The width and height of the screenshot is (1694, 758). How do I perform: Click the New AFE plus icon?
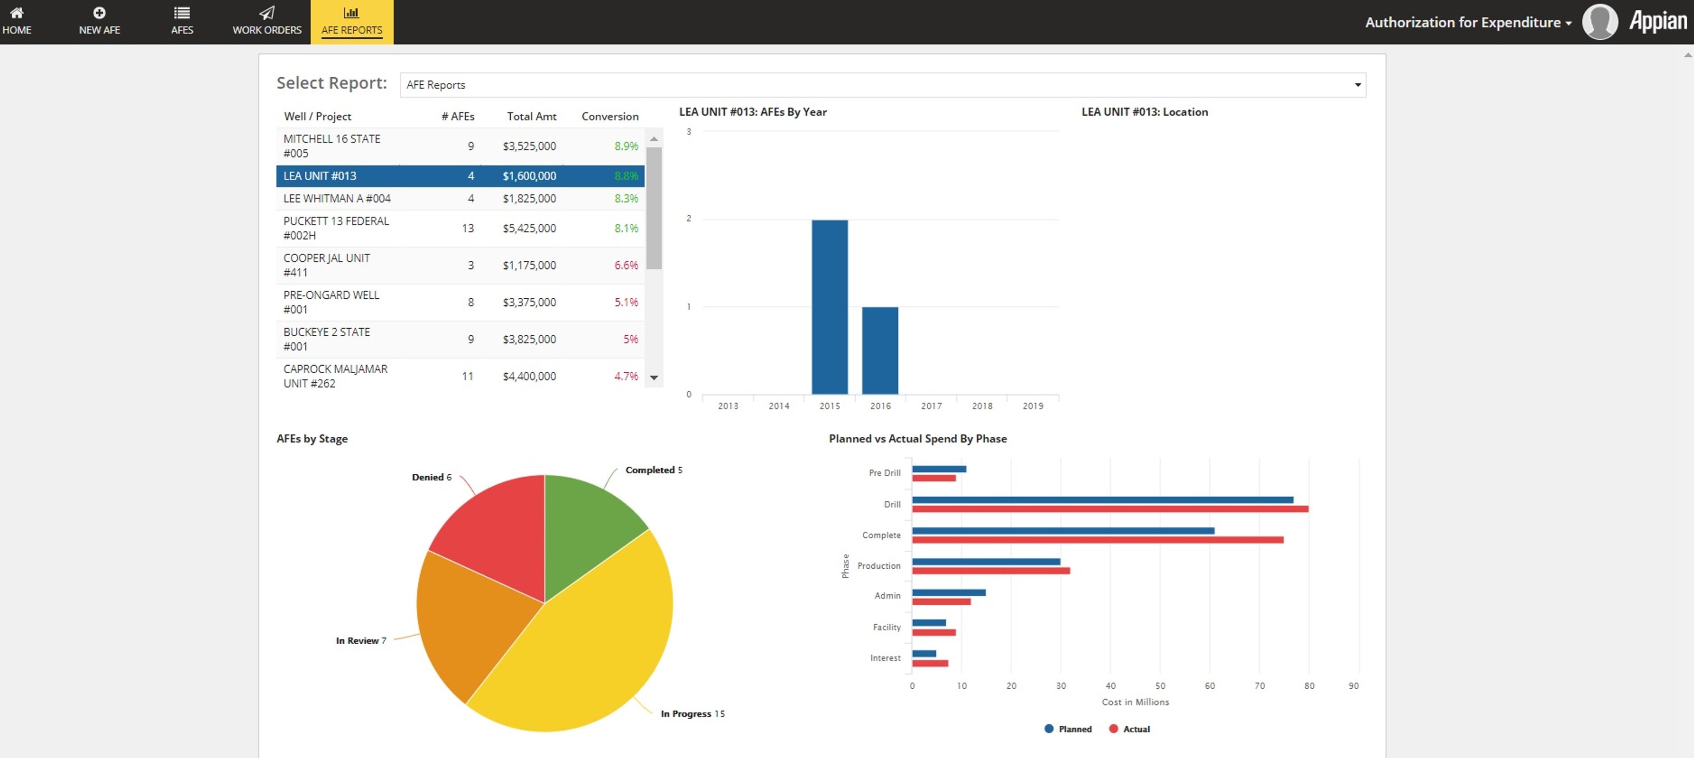click(99, 12)
